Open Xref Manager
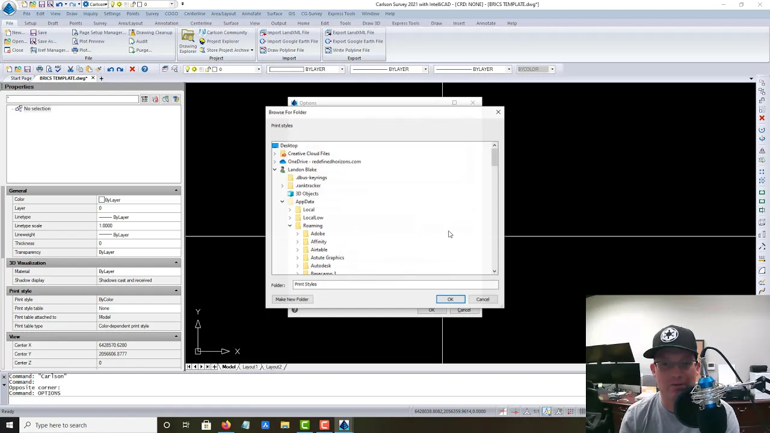Screen dimensions: 770x433 49,50
